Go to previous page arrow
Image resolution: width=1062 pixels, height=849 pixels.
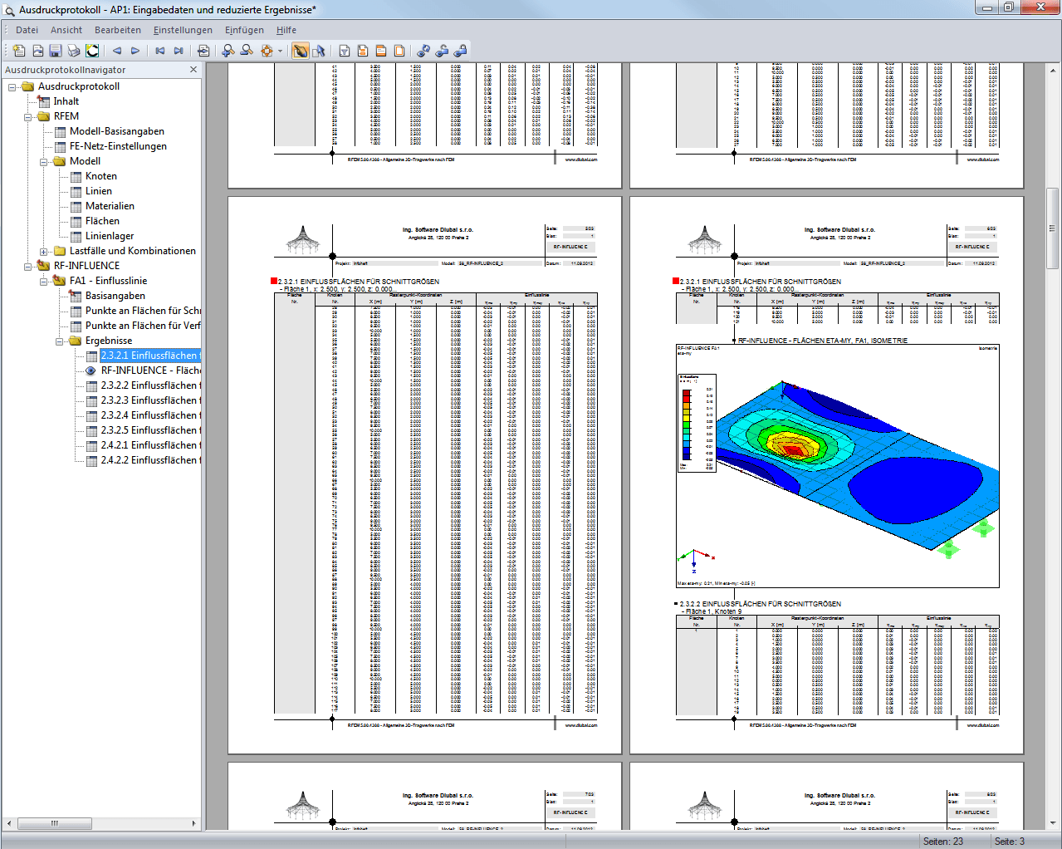[x=117, y=51]
